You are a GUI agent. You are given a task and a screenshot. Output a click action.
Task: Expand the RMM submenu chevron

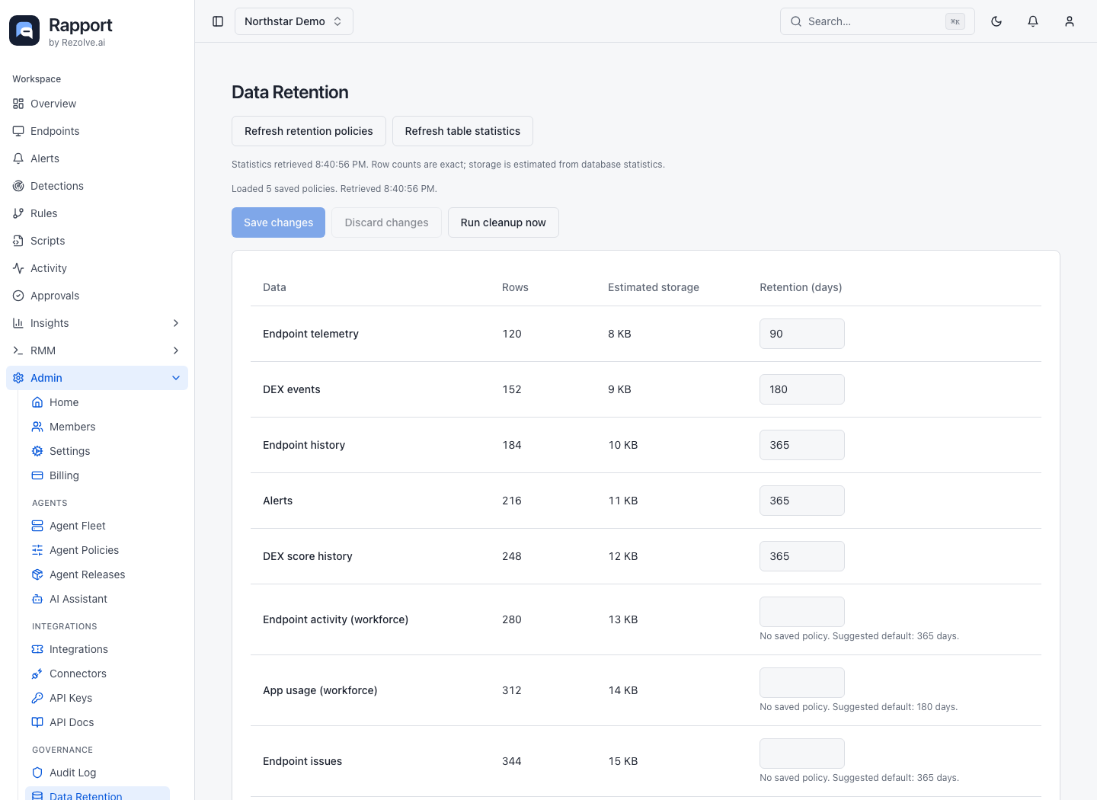tap(176, 350)
